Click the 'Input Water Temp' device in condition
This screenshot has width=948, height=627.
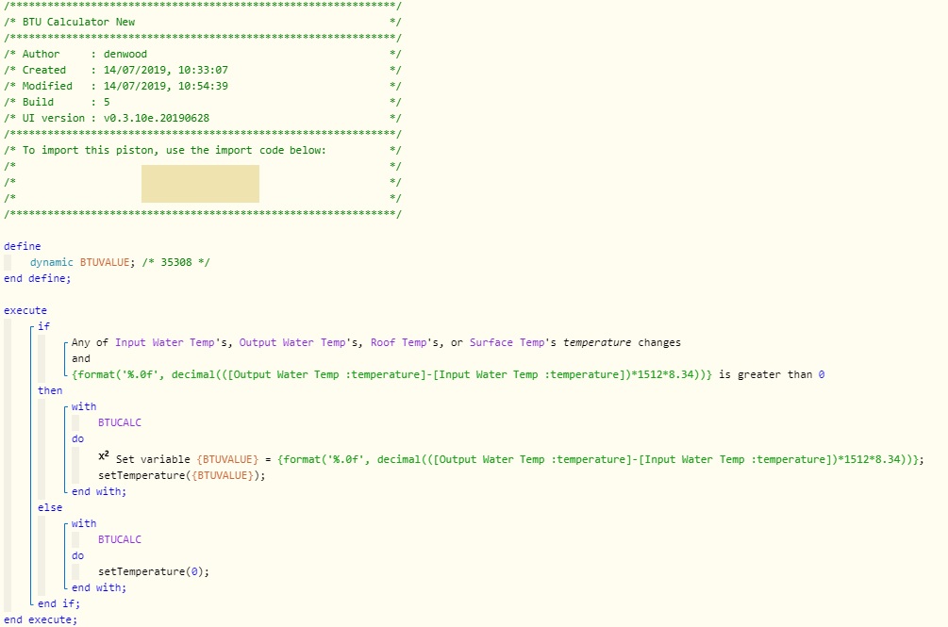165,342
